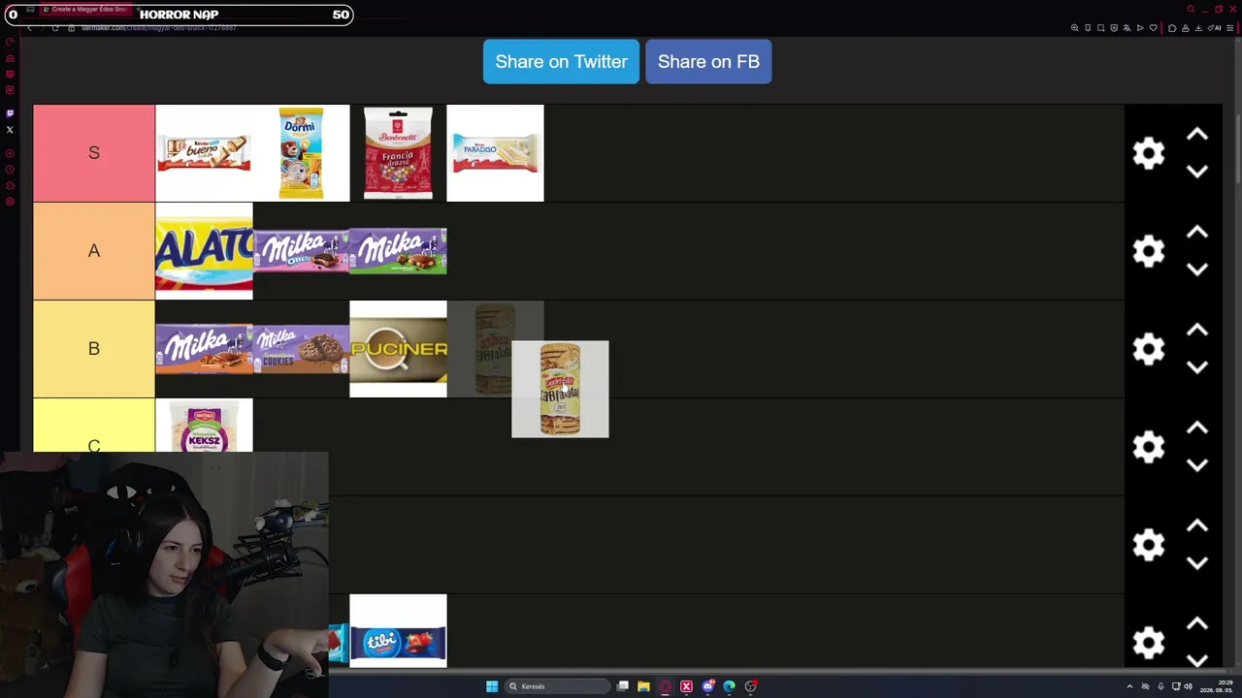Open settings gear for C tier row
This screenshot has width=1242, height=698.
pyautogui.click(x=1149, y=447)
